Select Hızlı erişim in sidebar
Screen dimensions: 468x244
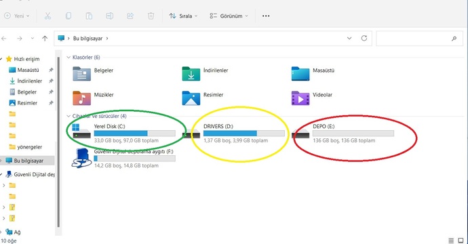tap(26, 59)
